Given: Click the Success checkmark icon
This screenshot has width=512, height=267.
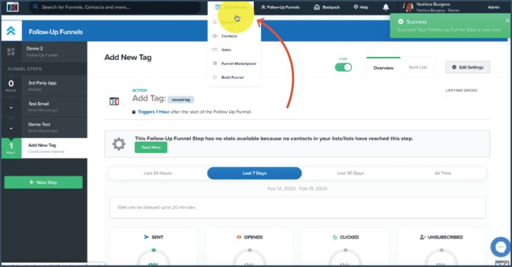Looking at the screenshot, I should (x=401, y=21).
